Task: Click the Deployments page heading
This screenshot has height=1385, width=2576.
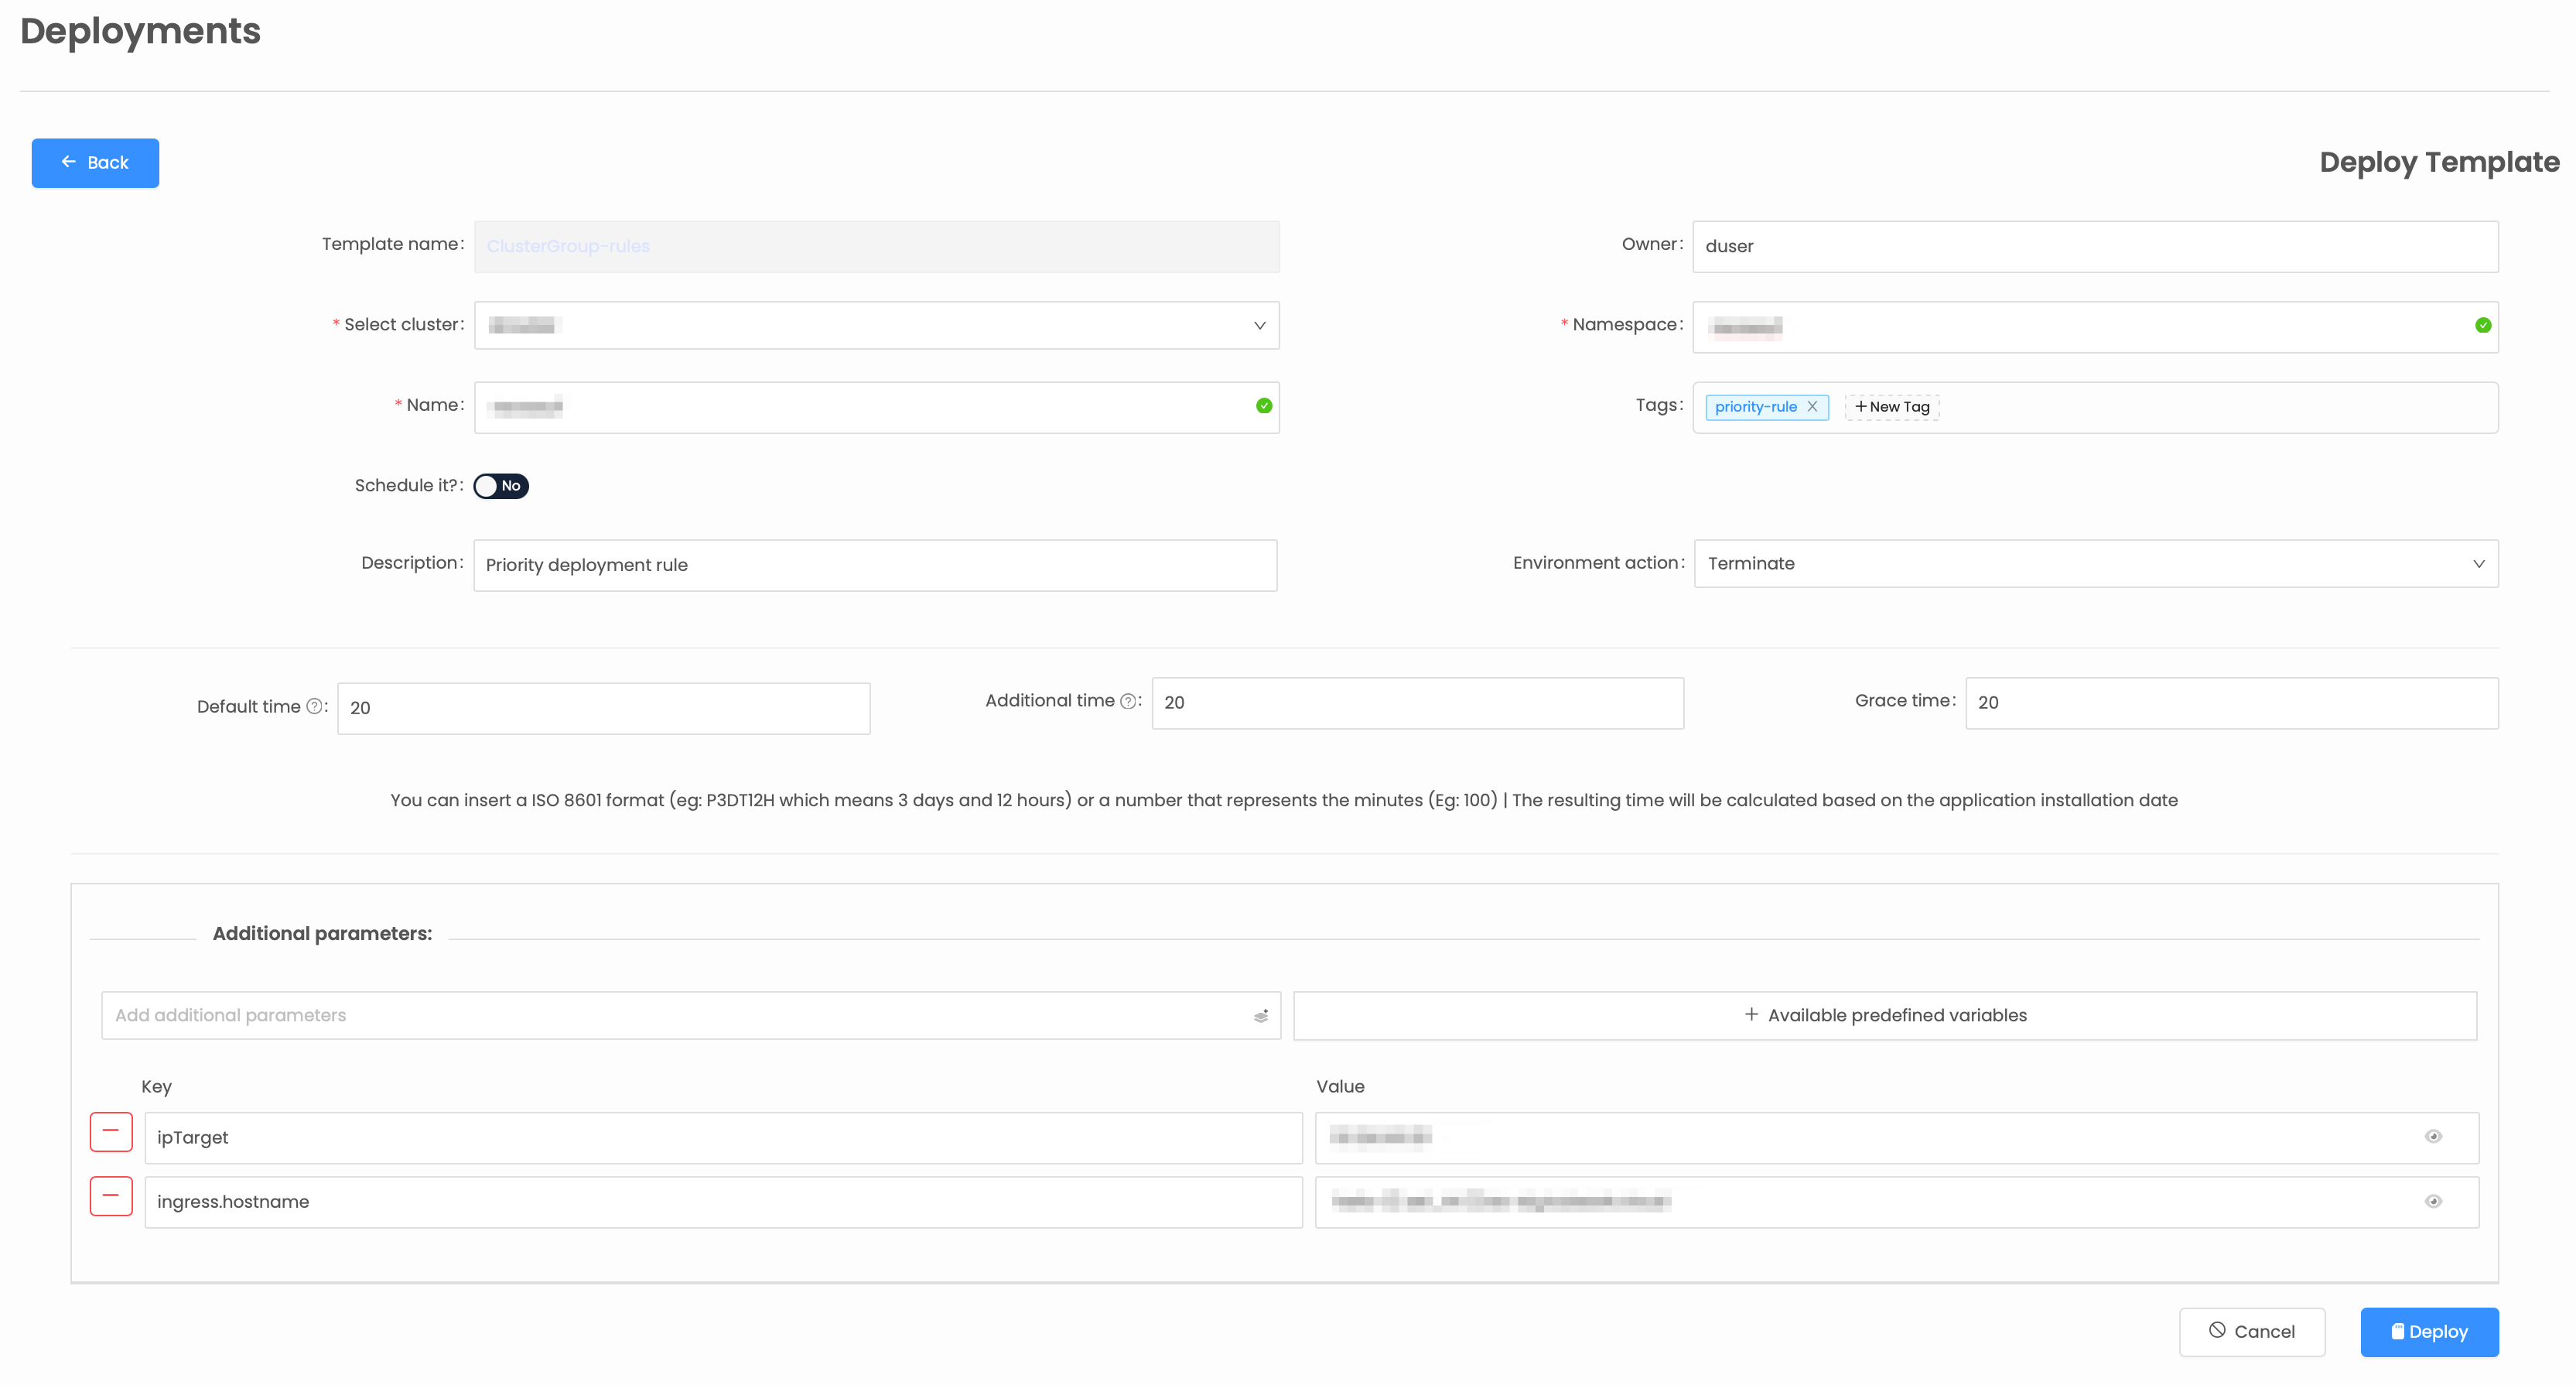Action: 140,31
